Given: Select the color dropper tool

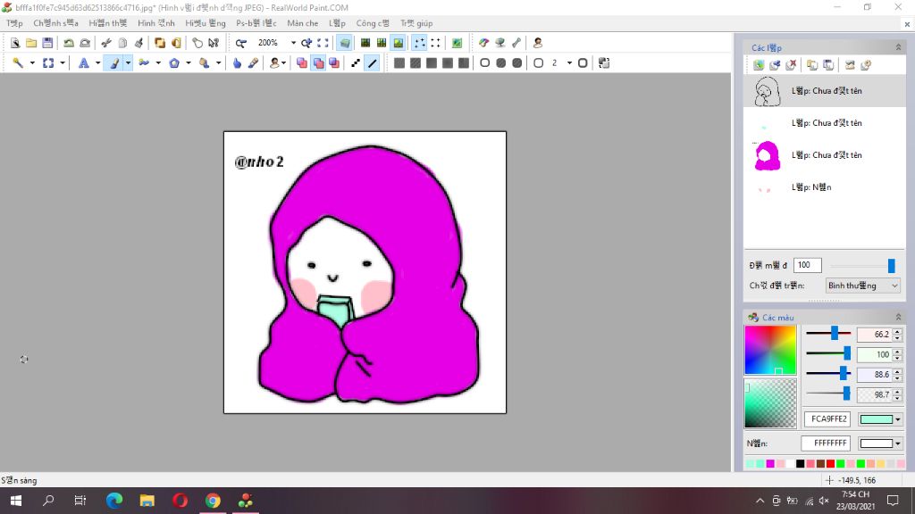Looking at the screenshot, I should click(x=253, y=63).
